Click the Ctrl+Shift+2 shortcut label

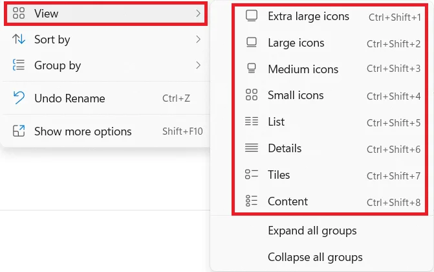[394, 43]
